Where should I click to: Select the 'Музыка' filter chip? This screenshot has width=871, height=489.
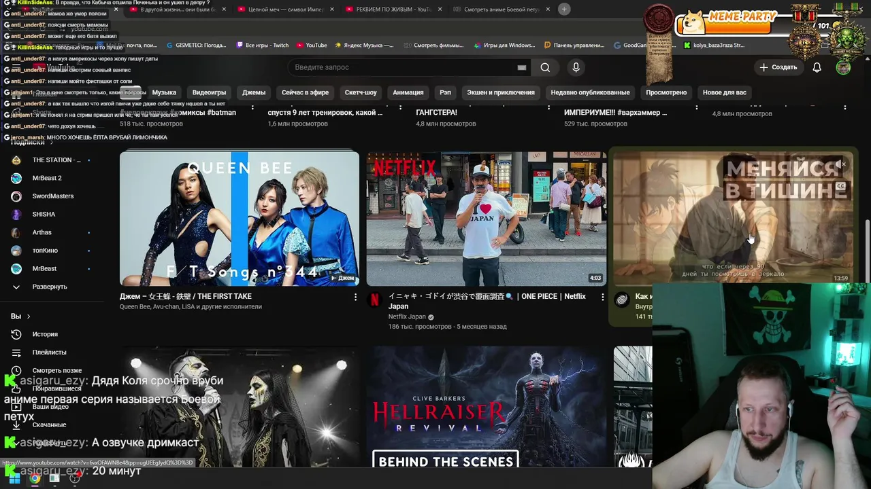tap(164, 92)
